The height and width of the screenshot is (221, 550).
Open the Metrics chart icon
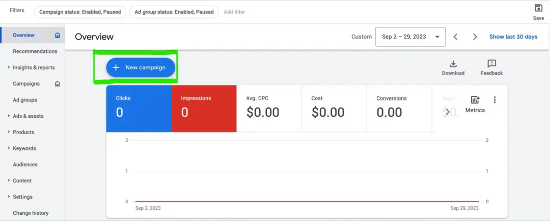[x=475, y=100]
